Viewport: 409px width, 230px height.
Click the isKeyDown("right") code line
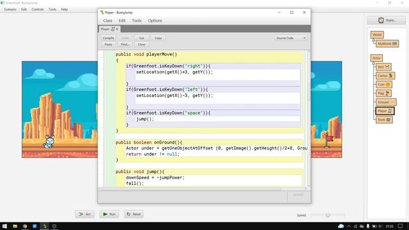(x=168, y=66)
